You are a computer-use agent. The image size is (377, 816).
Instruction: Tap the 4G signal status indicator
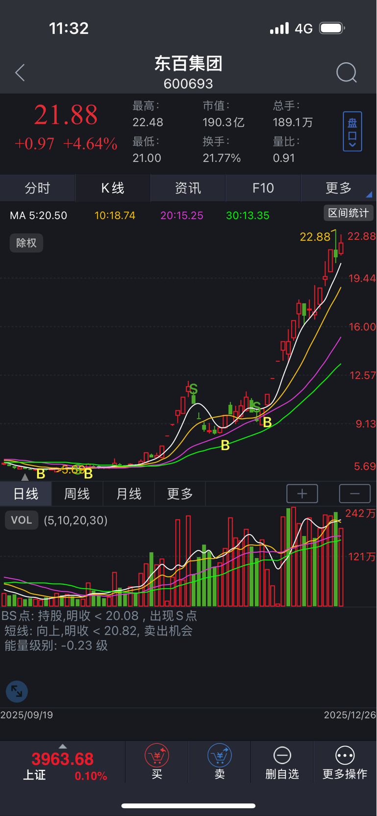pos(304,28)
